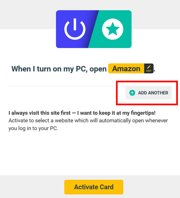Click the empty white space below the description

click(90, 153)
